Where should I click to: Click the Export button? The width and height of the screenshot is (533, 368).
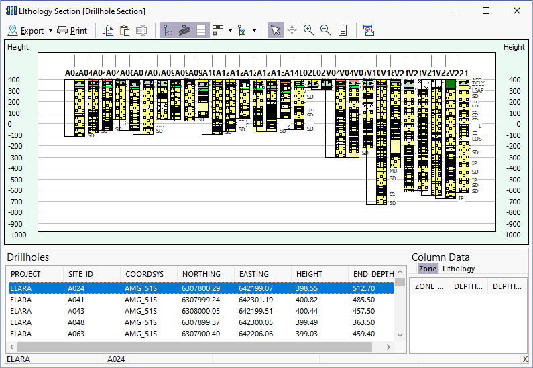(26, 31)
